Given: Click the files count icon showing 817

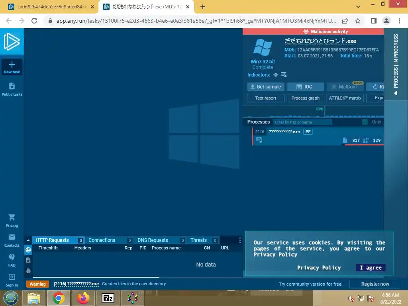Looking at the screenshot, I should pos(345,140).
